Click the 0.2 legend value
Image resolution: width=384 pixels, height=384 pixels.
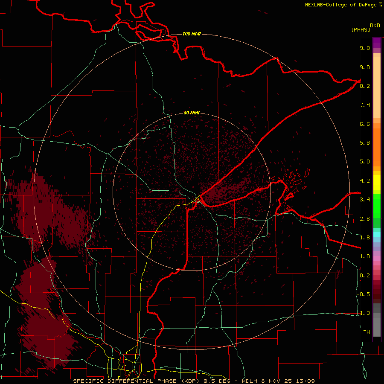[365, 276]
